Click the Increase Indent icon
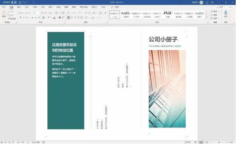The image size is (236, 144). click(89, 13)
